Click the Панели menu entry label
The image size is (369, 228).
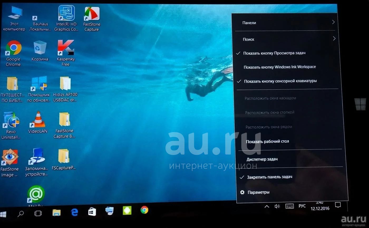tap(249, 23)
